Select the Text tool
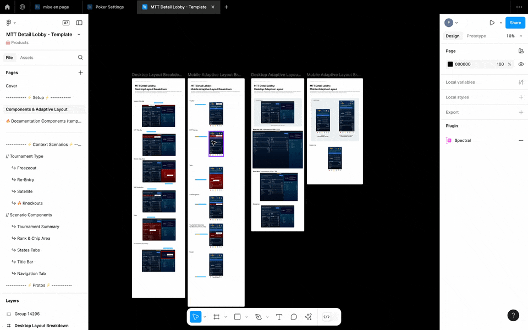 tap(279, 317)
